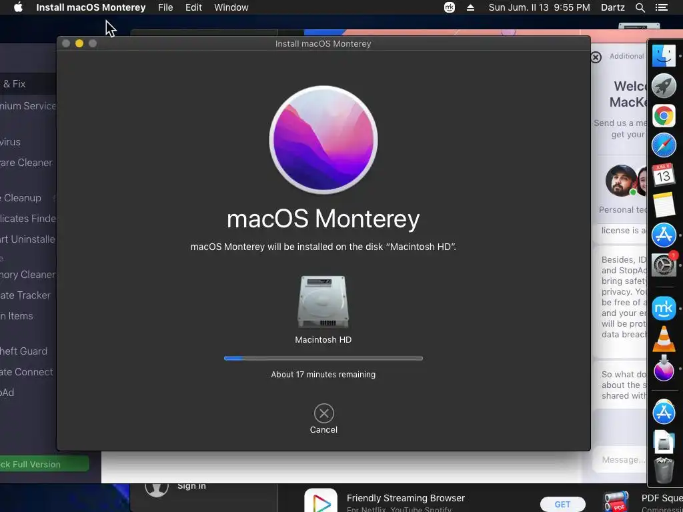Open App Store above System Preferences in Dock
The width and height of the screenshot is (683, 512).
(664, 235)
